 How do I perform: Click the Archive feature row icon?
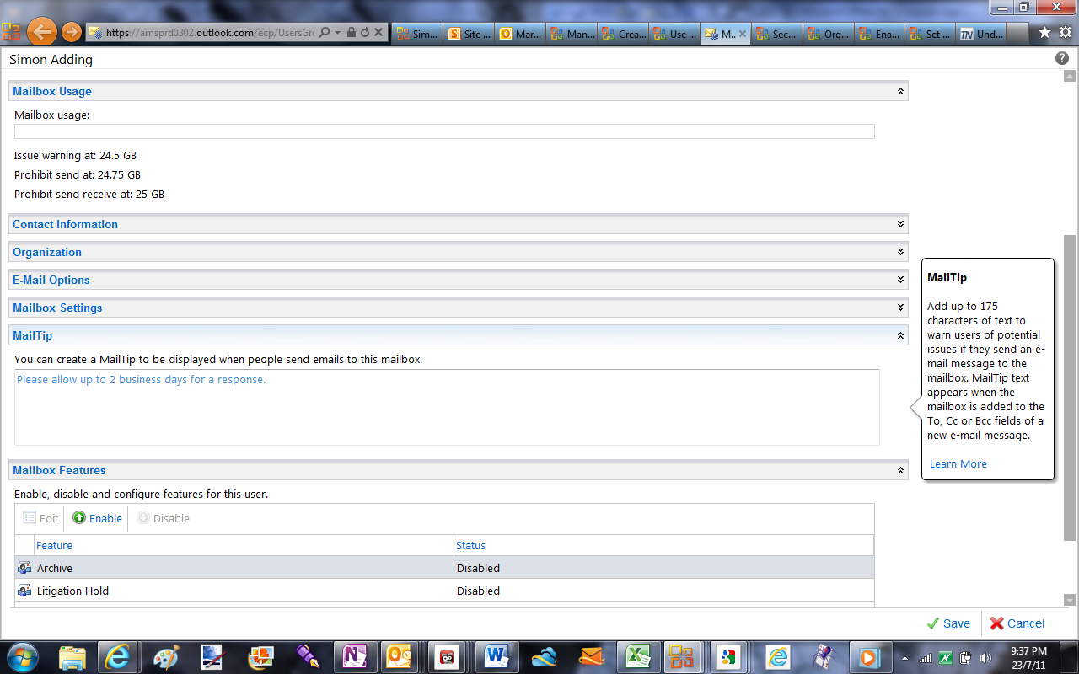(24, 568)
